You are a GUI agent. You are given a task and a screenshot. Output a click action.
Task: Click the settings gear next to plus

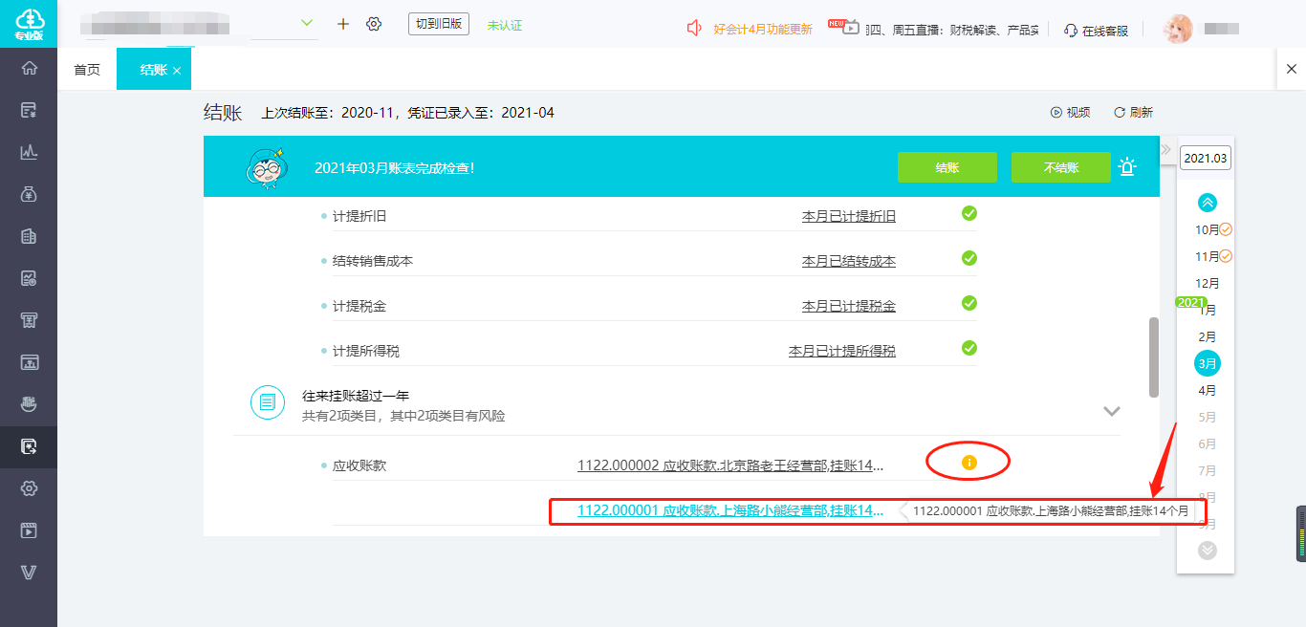[x=374, y=24]
